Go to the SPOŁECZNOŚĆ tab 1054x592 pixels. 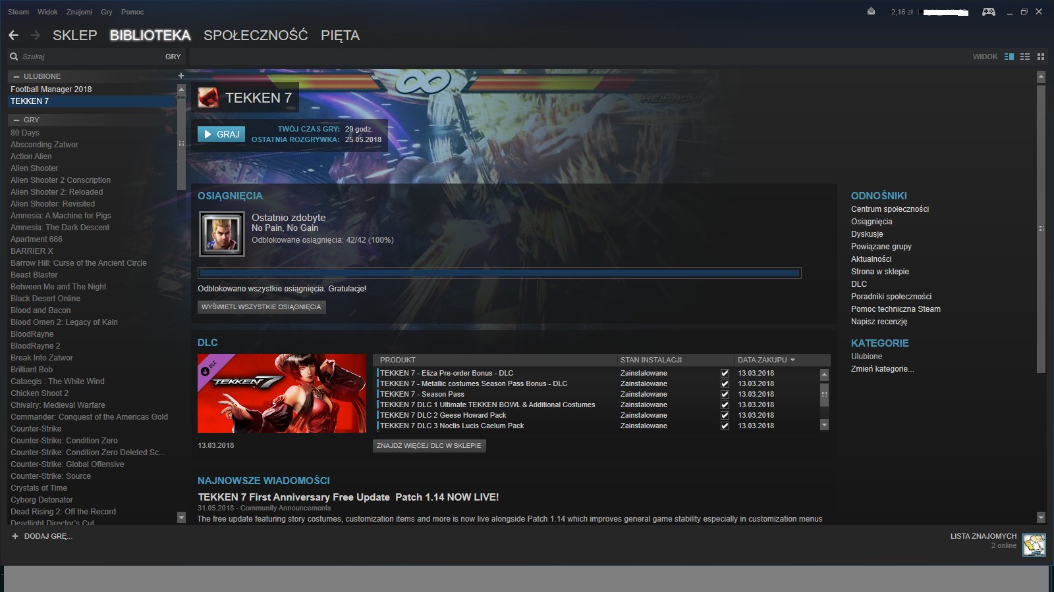(x=256, y=36)
